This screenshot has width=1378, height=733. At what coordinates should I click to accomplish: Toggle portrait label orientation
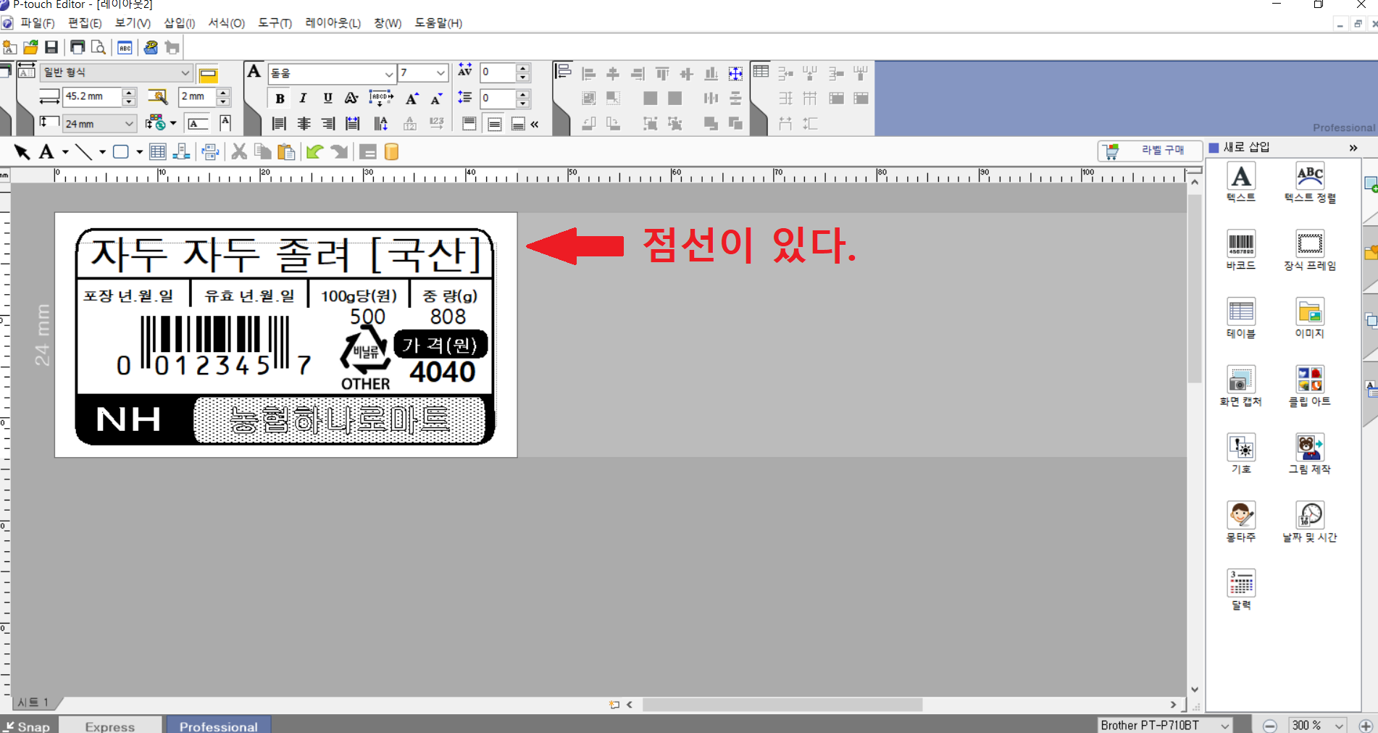(x=225, y=123)
